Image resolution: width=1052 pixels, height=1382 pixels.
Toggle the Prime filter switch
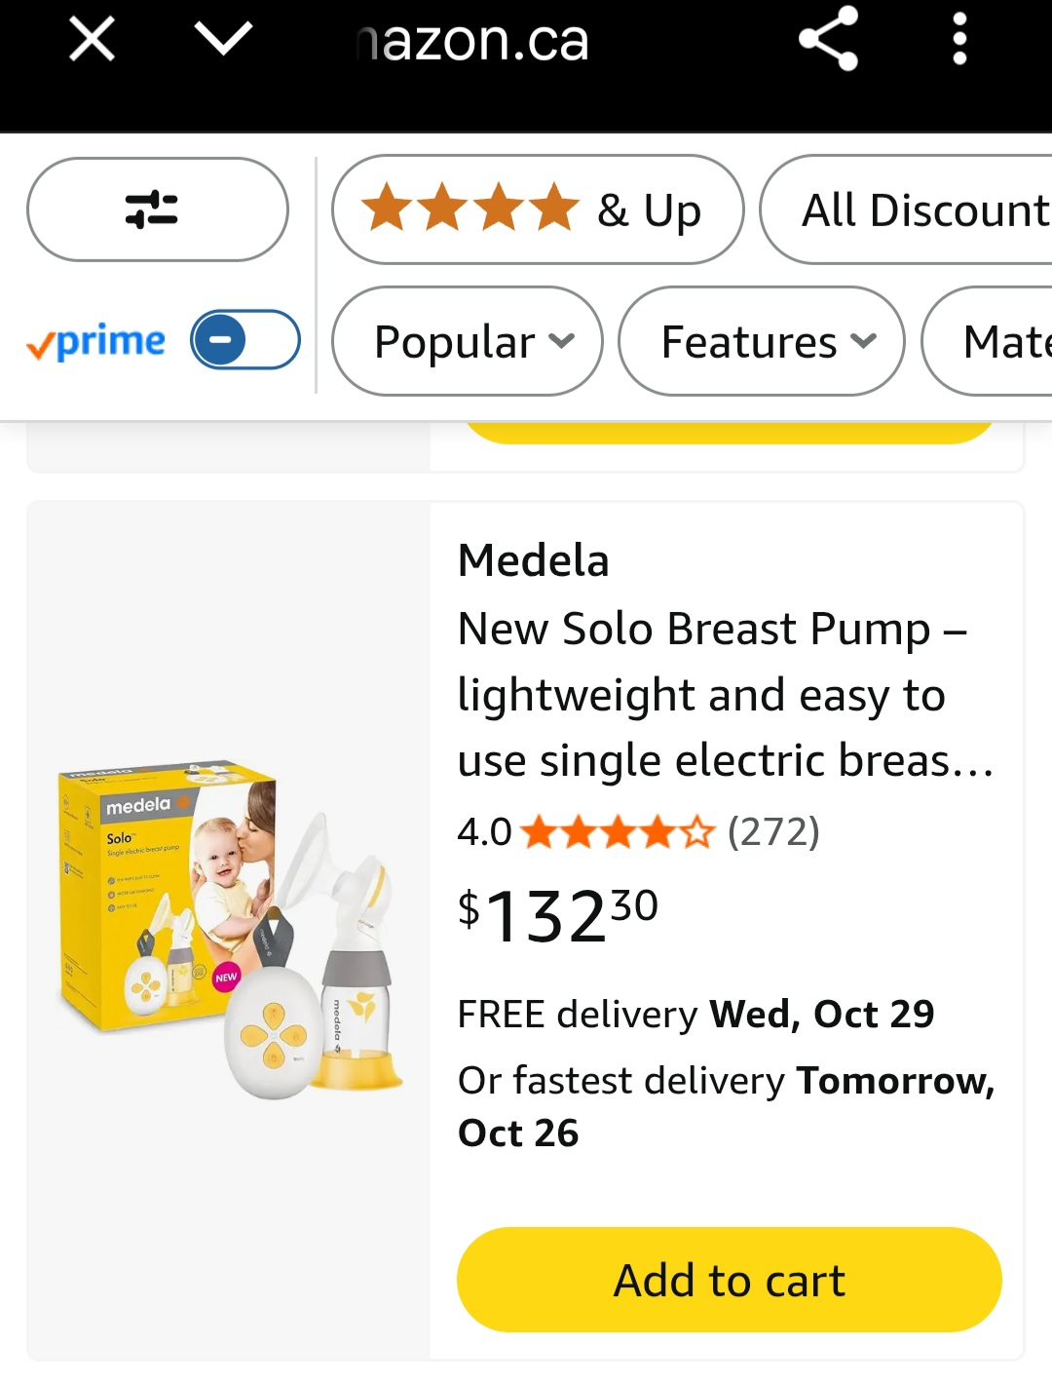(x=244, y=340)
